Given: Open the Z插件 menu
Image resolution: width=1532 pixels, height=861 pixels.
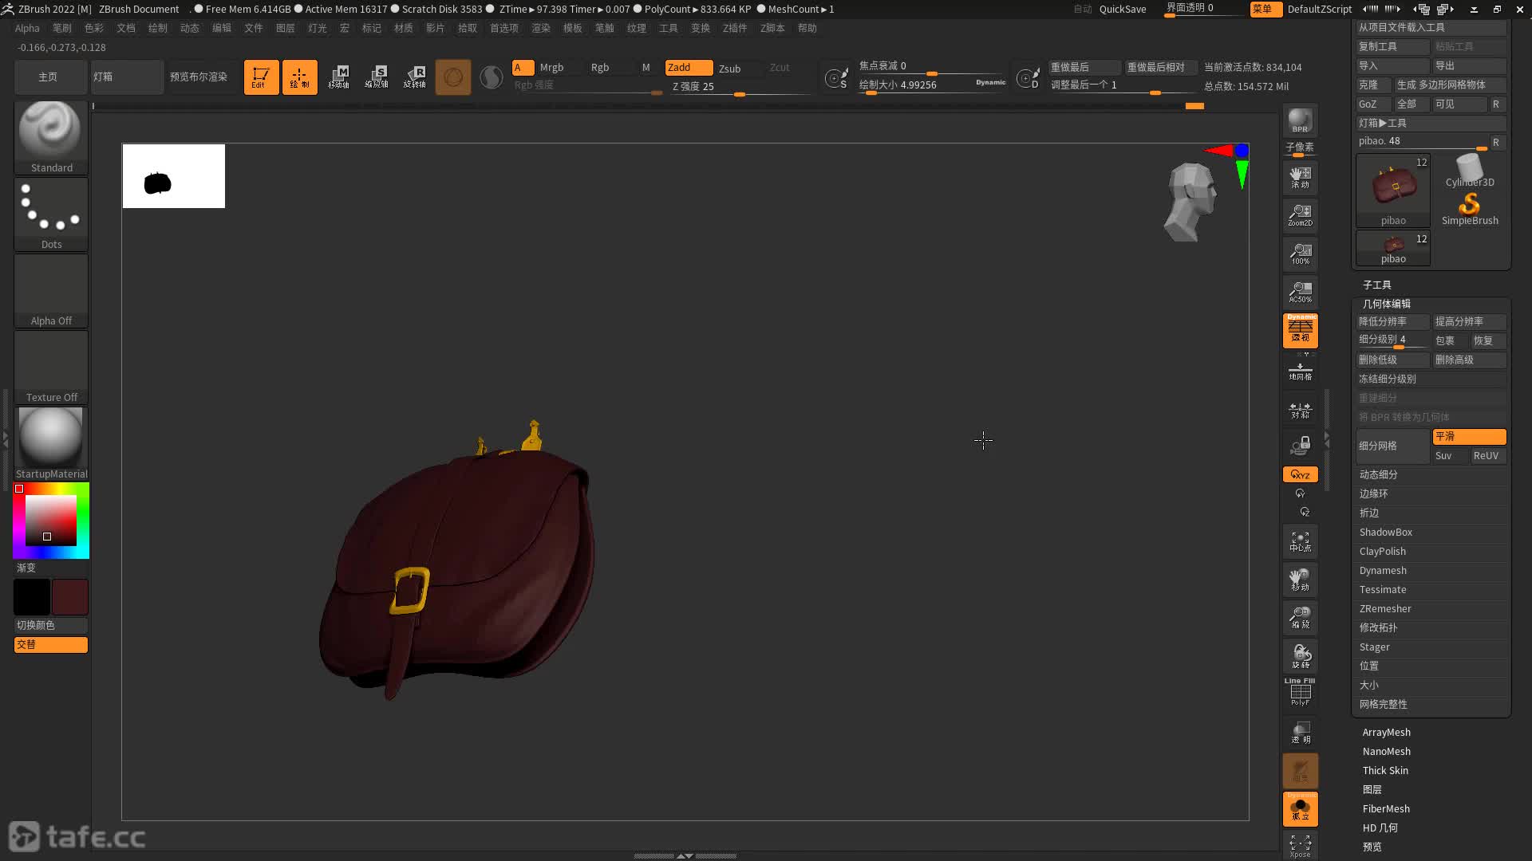Looking at the screenshot, I should click(x=735, y=28).
